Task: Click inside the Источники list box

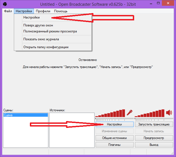Action: point(72,130)
